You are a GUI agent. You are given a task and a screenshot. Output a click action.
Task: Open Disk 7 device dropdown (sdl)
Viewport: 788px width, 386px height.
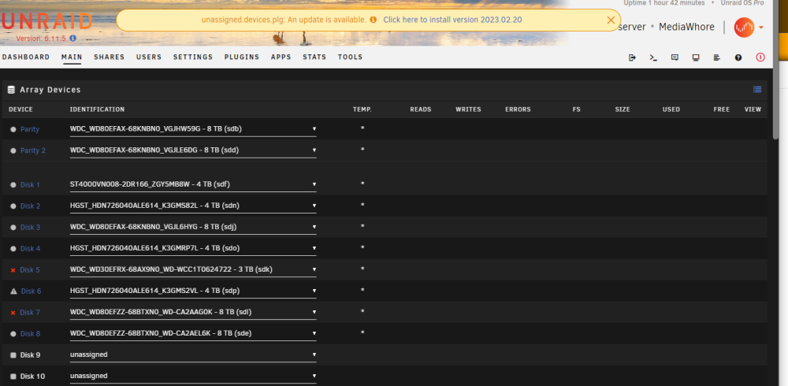pos(193,312)
